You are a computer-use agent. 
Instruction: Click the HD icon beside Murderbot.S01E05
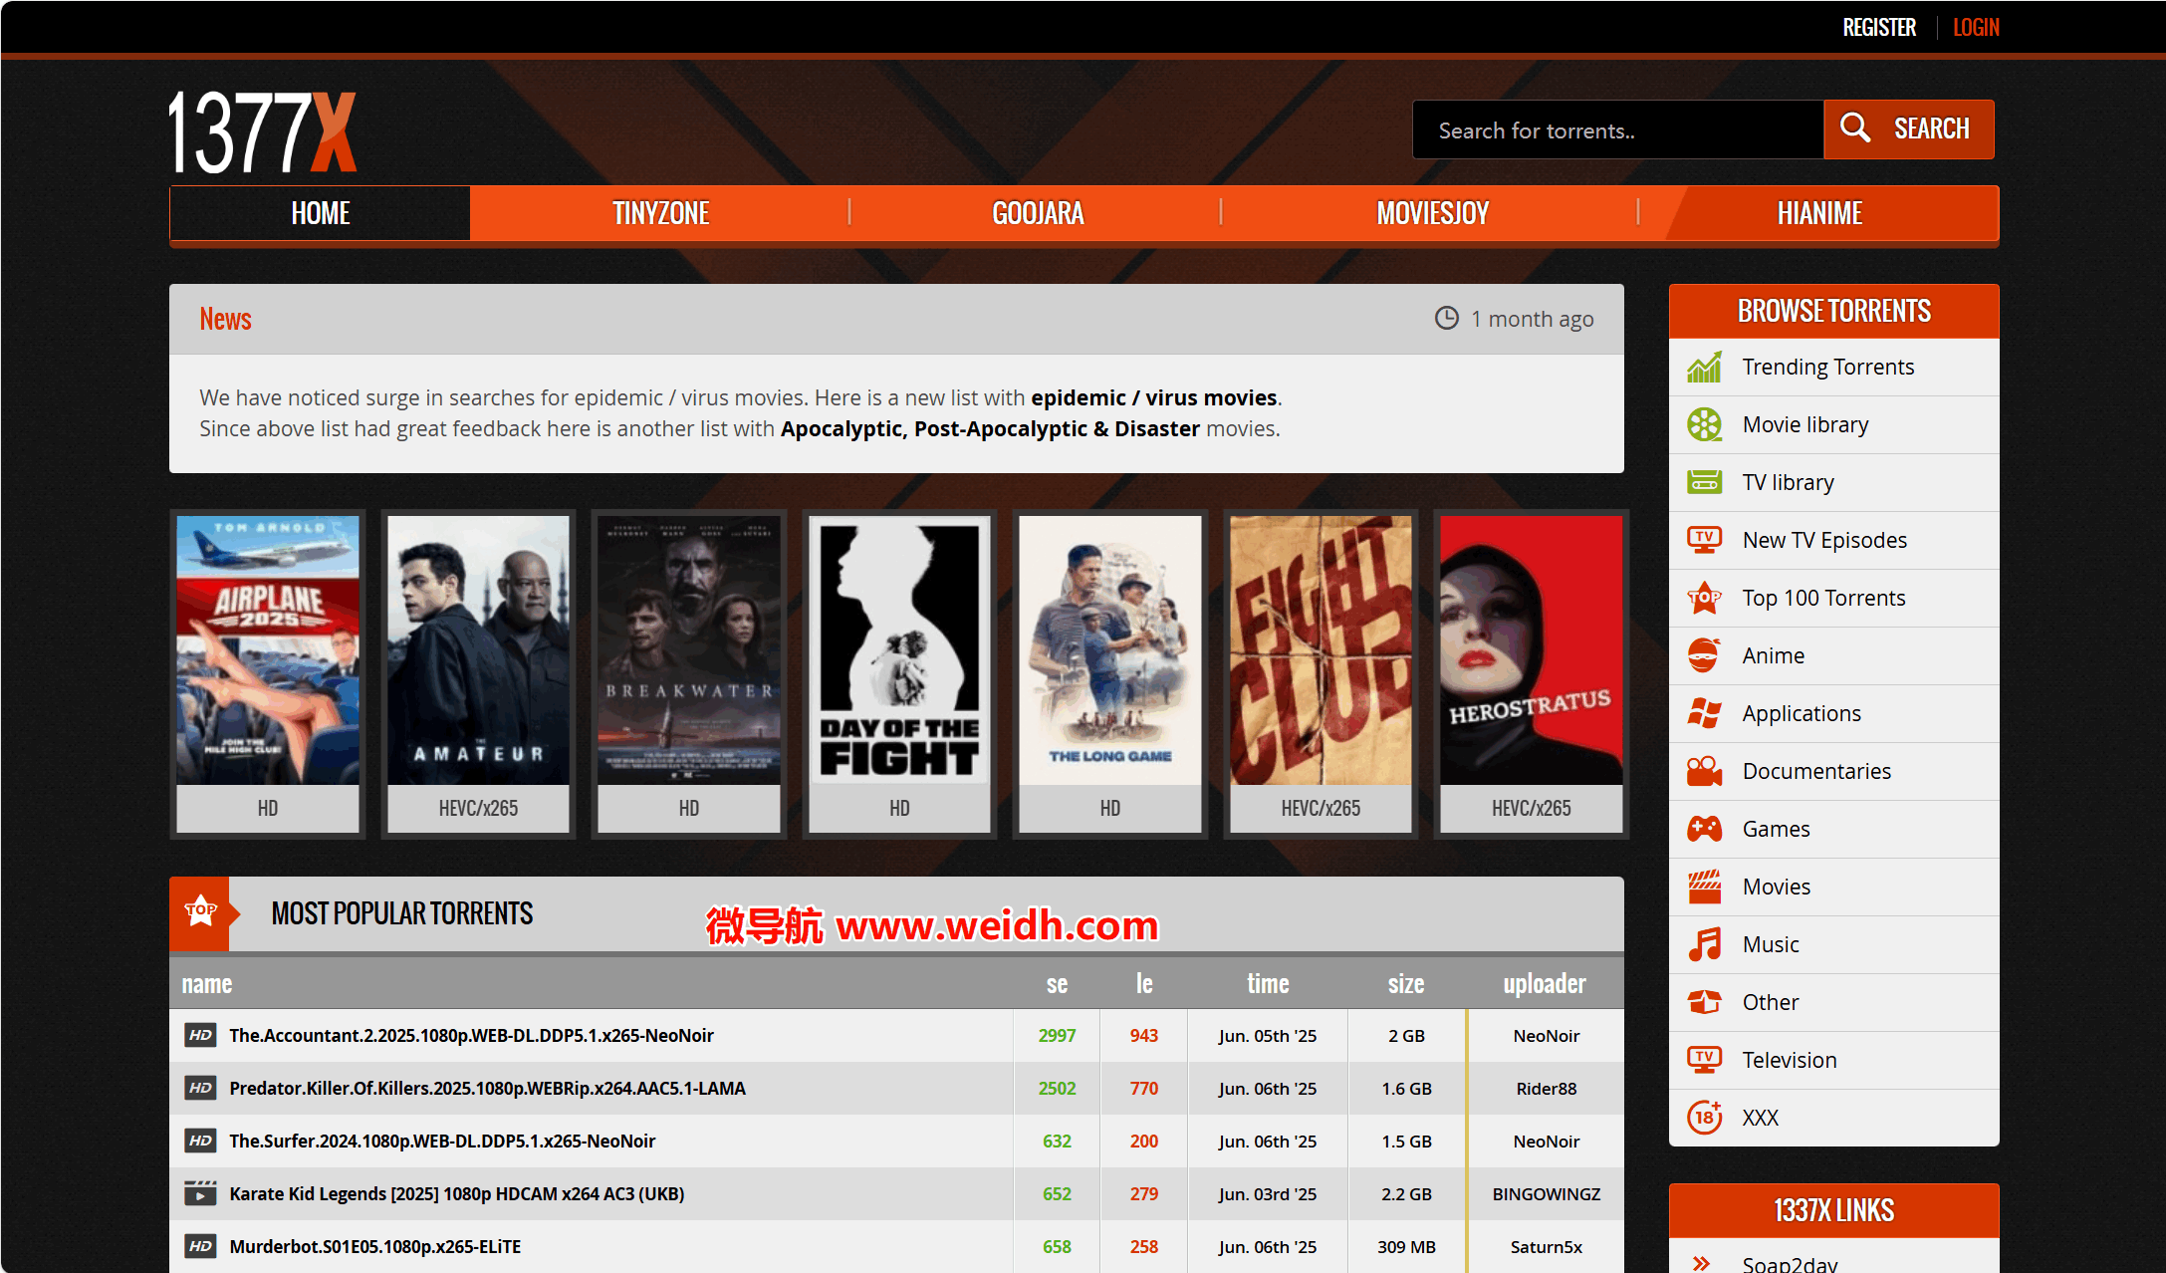200,1247
